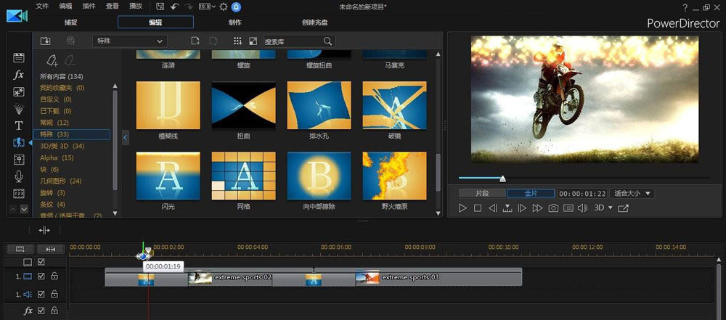This screenshot has height=320, width=726.
Task: Switch to the 制作 tab
Action: point(235,22)
